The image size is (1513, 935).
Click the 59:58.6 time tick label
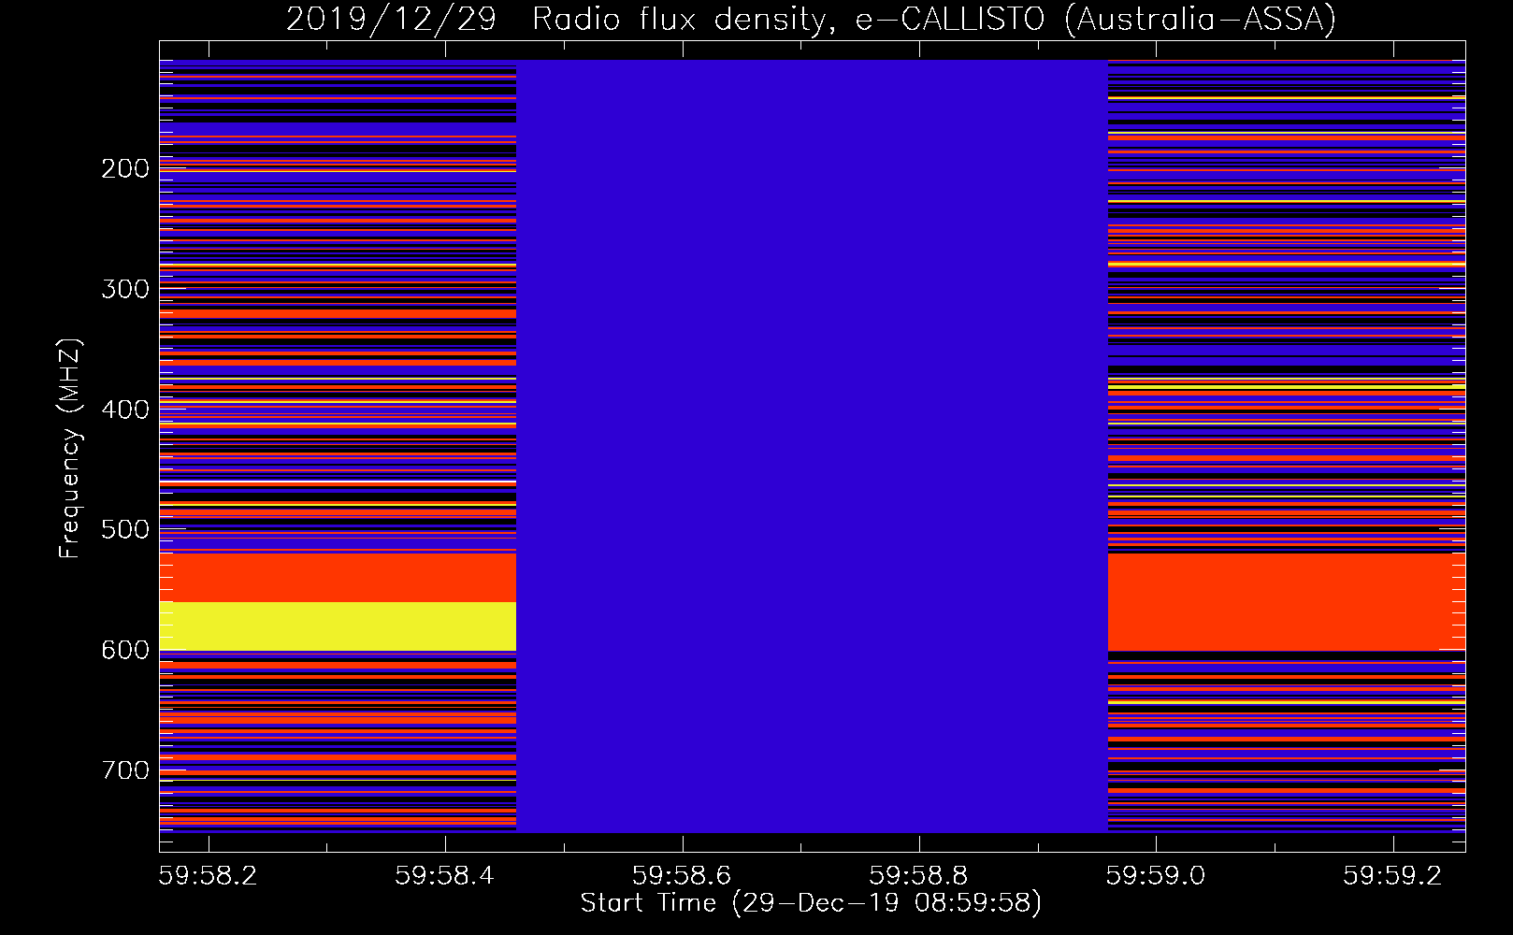click(682, 875)
